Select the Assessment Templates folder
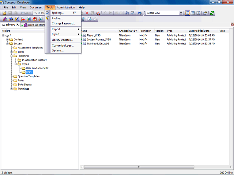Image resolution: width=234 pixels, height=175 pixels. click(30, 48)
